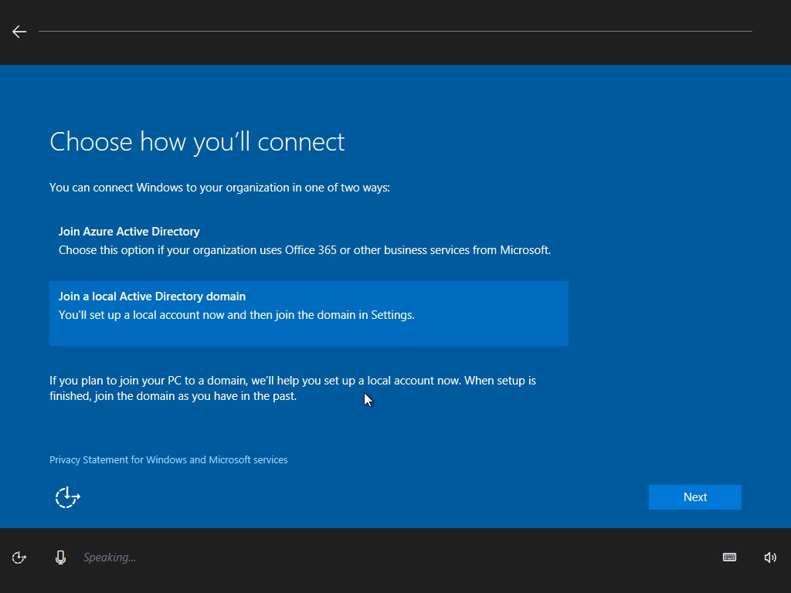
Task: Click the Office 365 description under Azure option
Action: 304,250
